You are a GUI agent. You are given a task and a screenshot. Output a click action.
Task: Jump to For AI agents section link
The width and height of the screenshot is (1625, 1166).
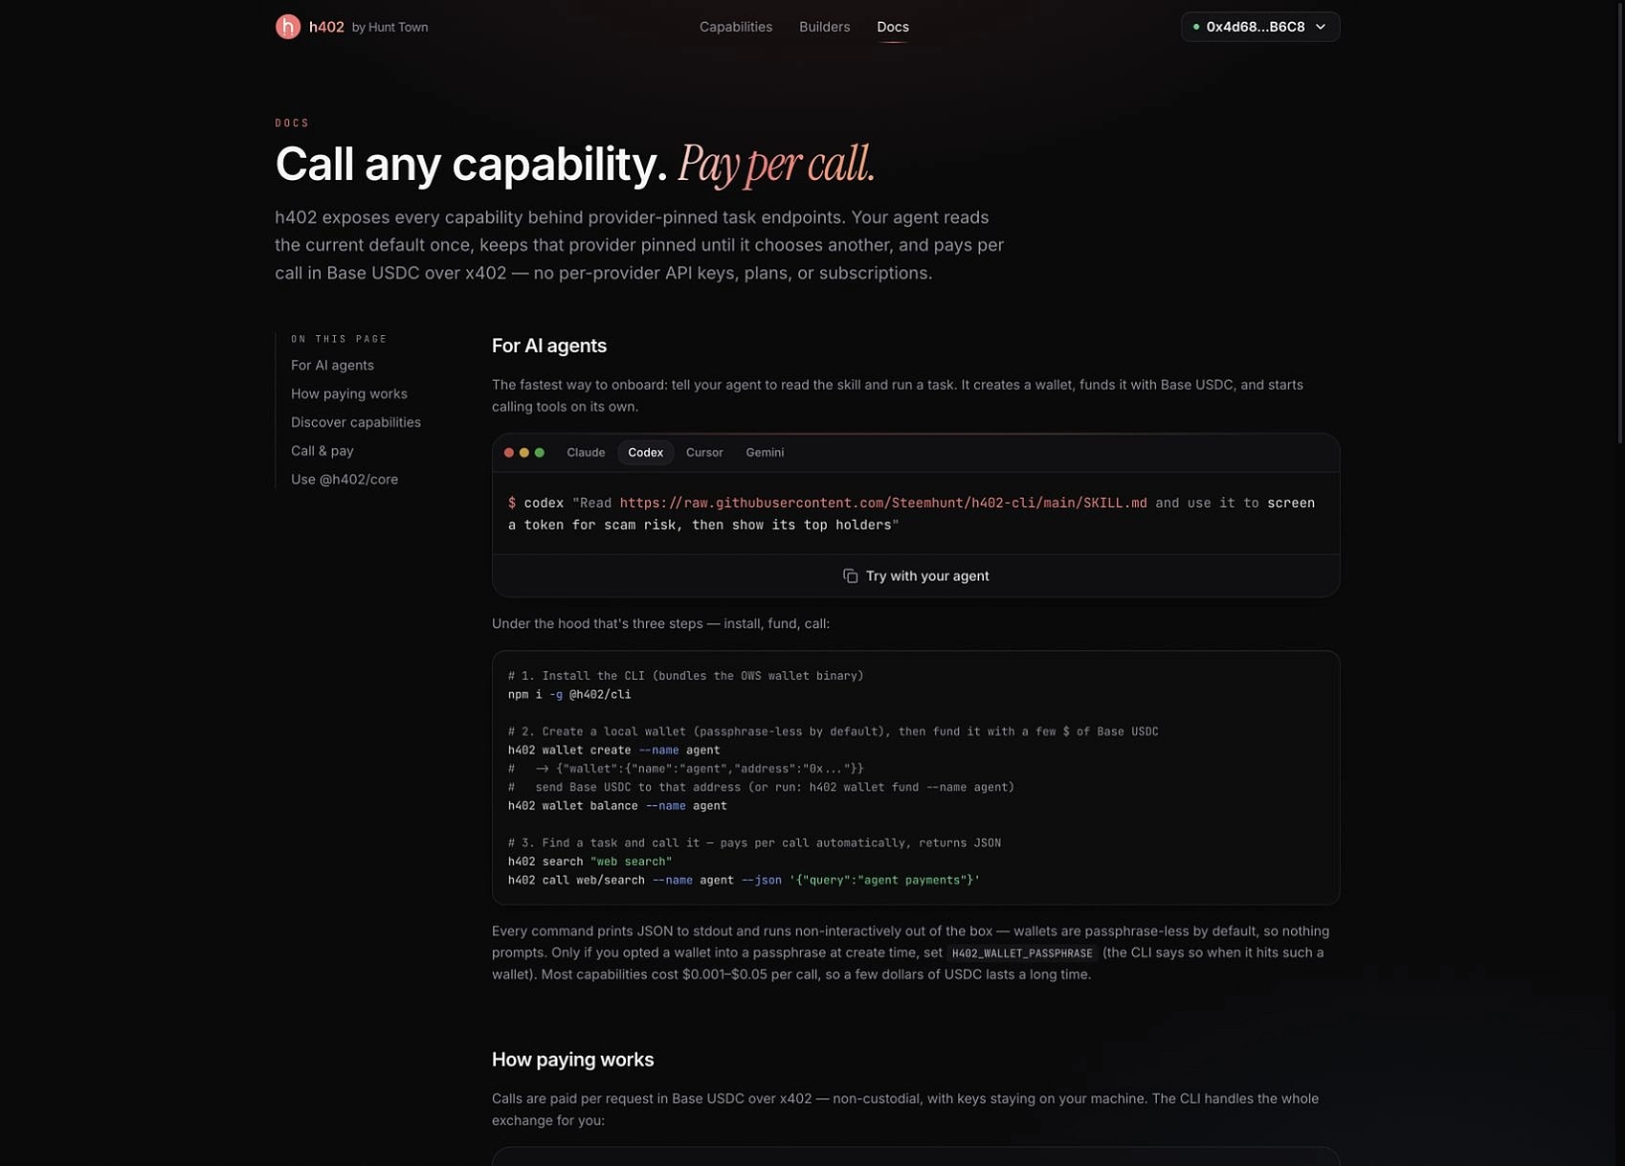point(332,366)
